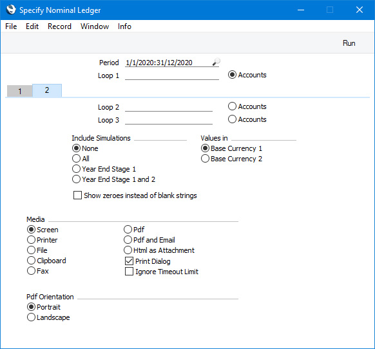Switch to tab 1

[x=20, y=91]
